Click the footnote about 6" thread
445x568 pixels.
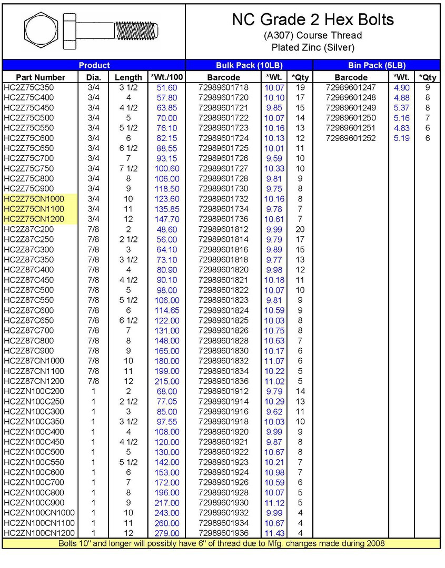click(x=221, y=543)
